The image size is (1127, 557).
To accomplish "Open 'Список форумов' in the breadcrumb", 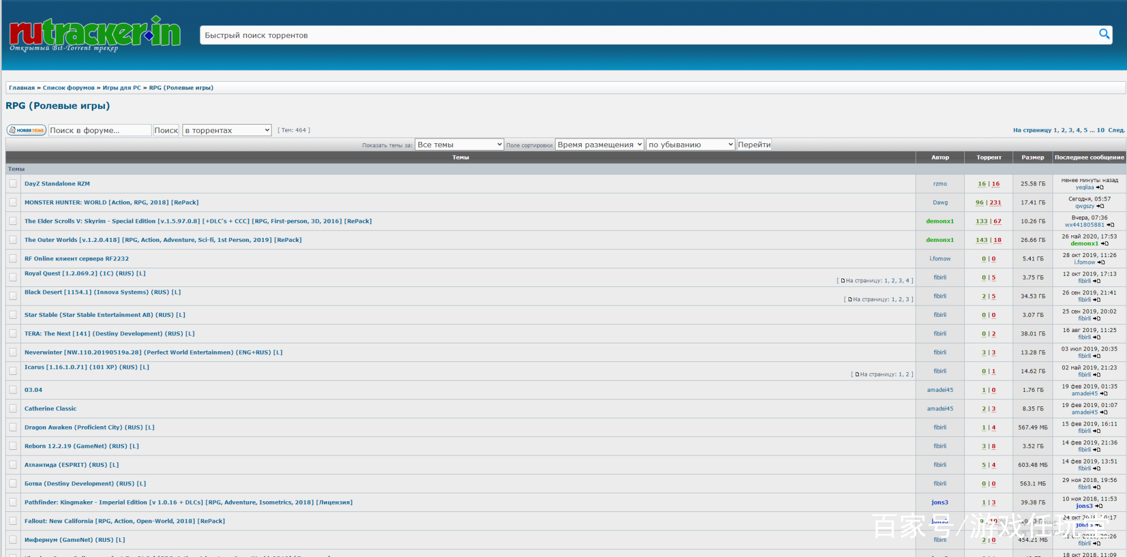I will click(69, 88).
